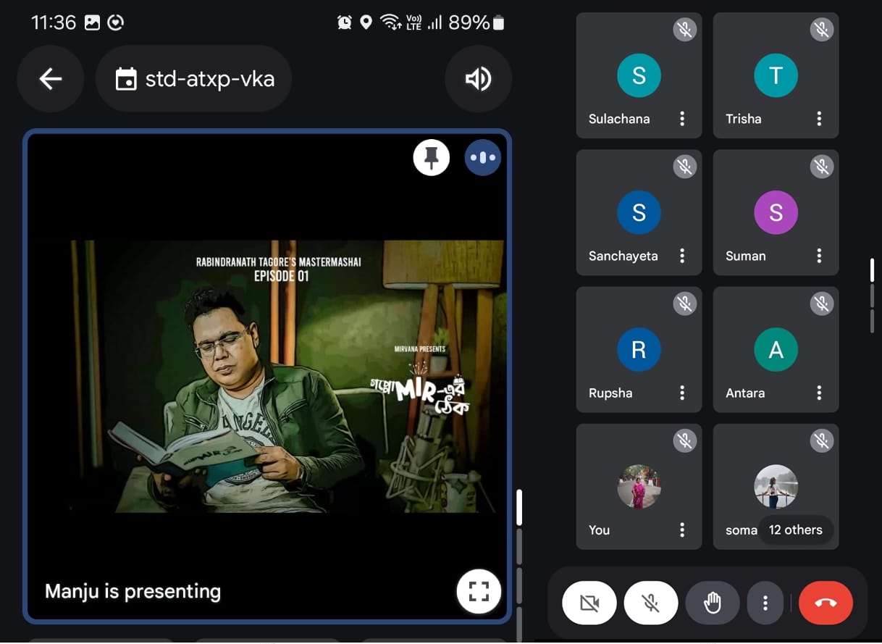The height and width of the screenshot is (644, 882).
Task: Tap the 11:36 clock
Action: (54, 22)
